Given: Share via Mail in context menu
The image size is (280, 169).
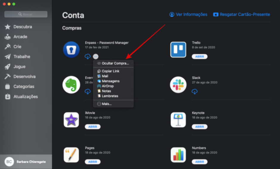Looking at the screenshot, I should coord(113,76).
